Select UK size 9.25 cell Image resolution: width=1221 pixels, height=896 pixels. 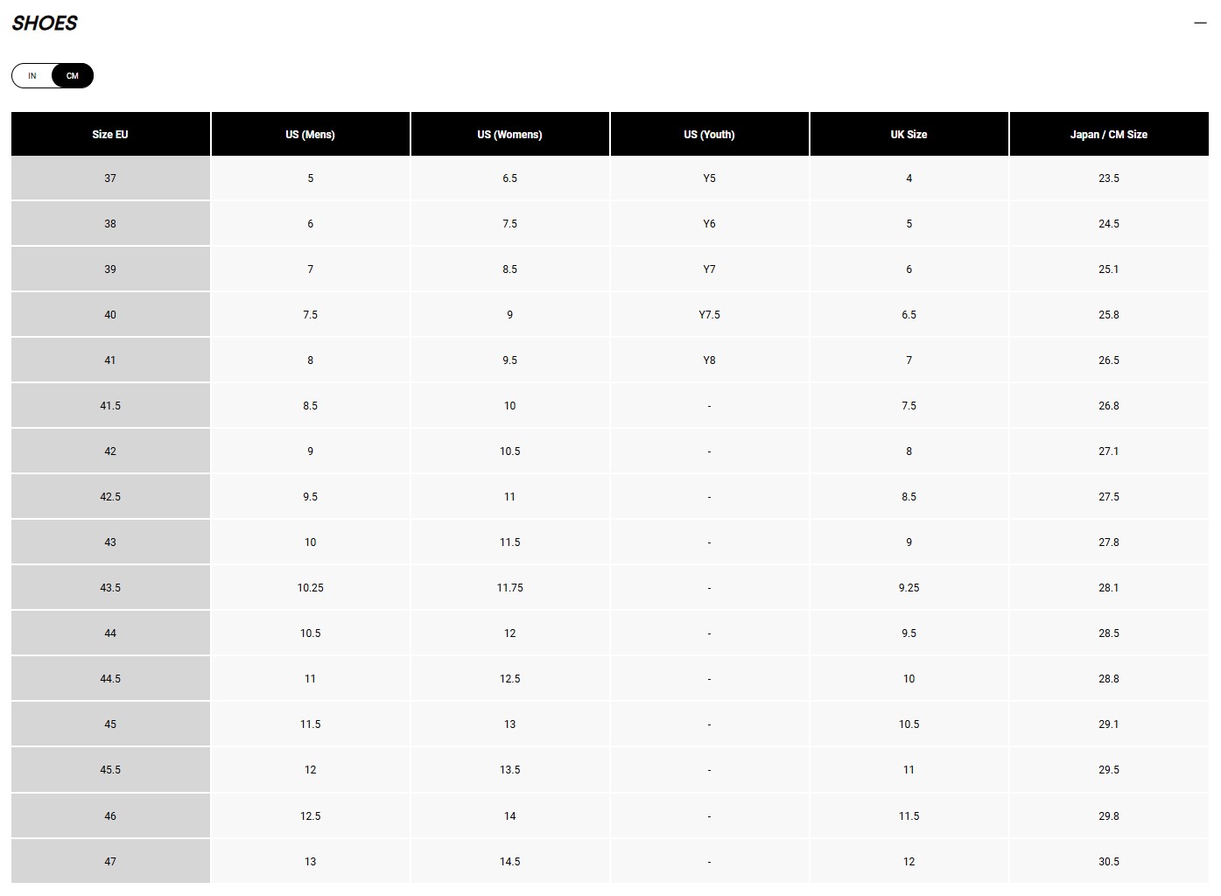[x=909, y=587]
